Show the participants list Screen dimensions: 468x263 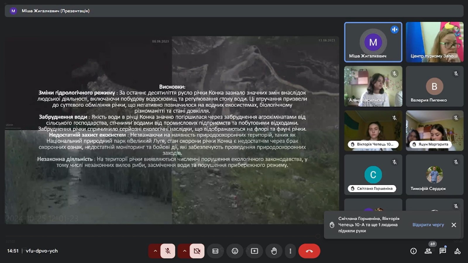[x=428, y=251]
